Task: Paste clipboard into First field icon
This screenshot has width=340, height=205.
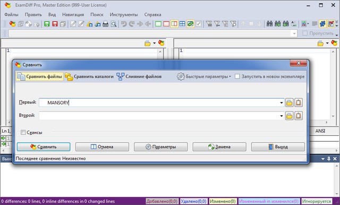Action: [x=299, y=102]
